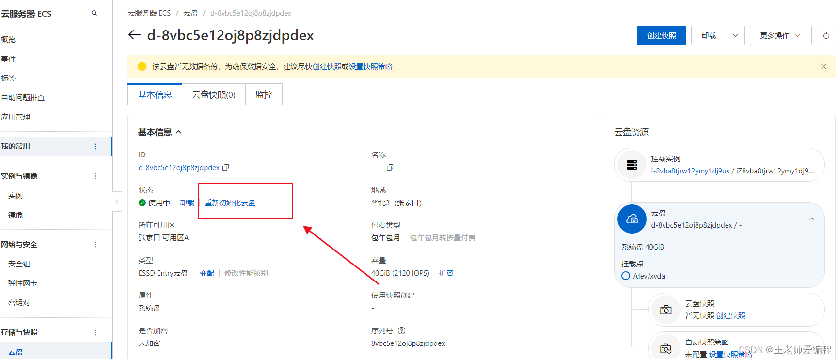Open 安全组 in the sidebar
The width and height of the screenshot is (839, 359).
19,264
